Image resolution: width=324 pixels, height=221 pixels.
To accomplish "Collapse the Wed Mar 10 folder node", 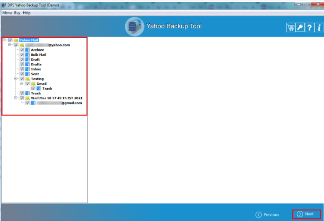I will pos(15,98).
